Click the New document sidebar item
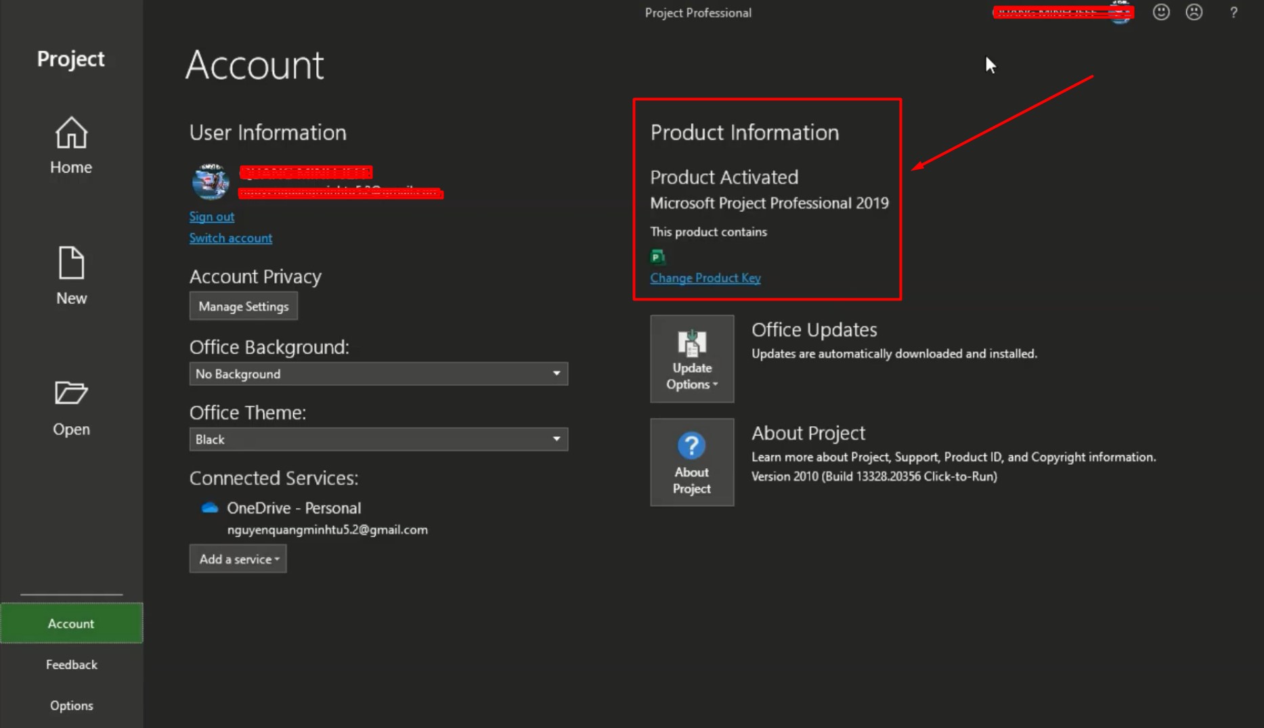 (x=71, y=276)
